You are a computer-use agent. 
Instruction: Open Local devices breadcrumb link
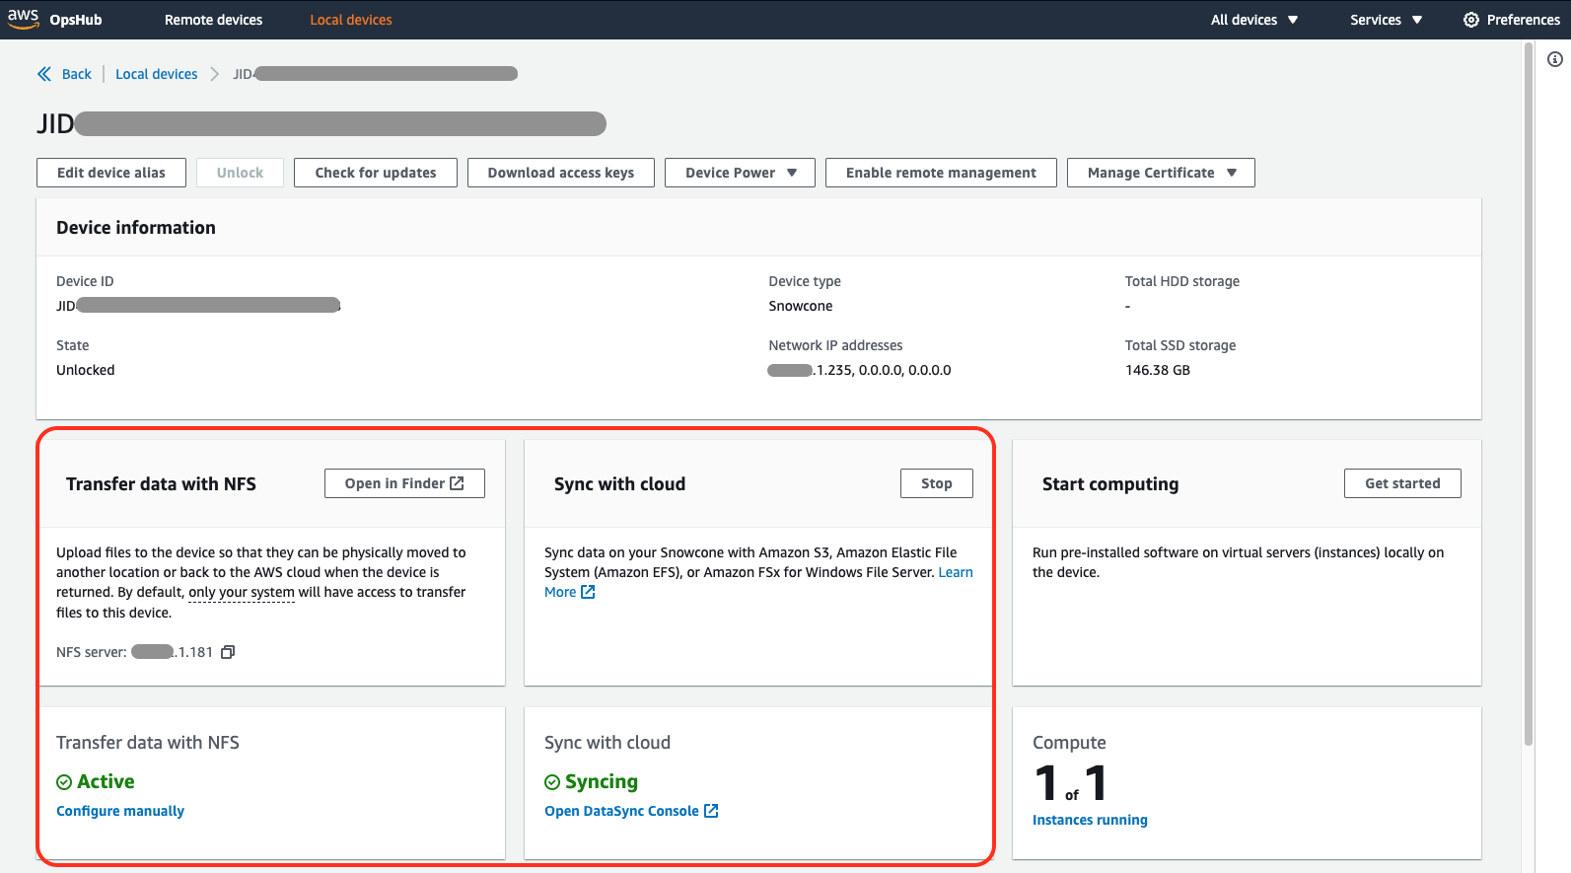tap(156, 74)
